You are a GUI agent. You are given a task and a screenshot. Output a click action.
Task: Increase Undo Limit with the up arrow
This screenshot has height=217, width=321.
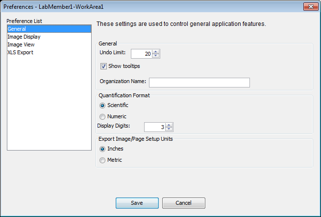click(x=156, y=52)
